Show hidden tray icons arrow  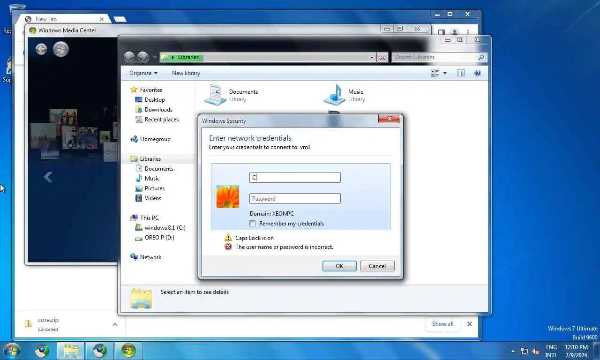tap(512, 351)
